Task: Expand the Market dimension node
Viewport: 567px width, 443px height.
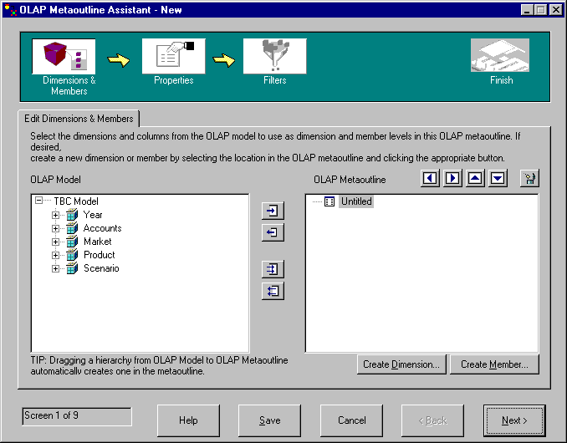Action: click(55, 242)
